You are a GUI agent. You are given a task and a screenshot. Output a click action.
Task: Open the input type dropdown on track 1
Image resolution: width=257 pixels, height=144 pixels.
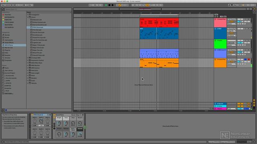click(x=232, y=20)
